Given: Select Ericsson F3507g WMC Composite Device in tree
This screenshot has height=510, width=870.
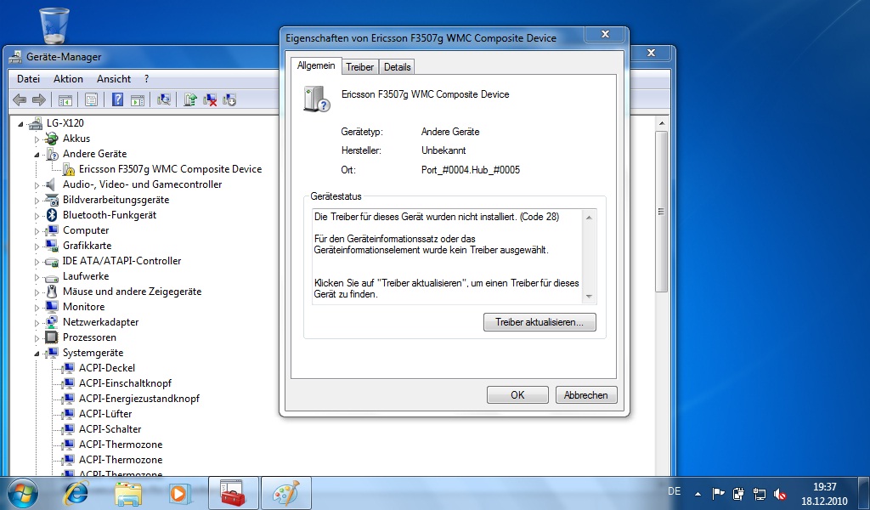Looking at the screenshot, I should click(x=170, y=168).
